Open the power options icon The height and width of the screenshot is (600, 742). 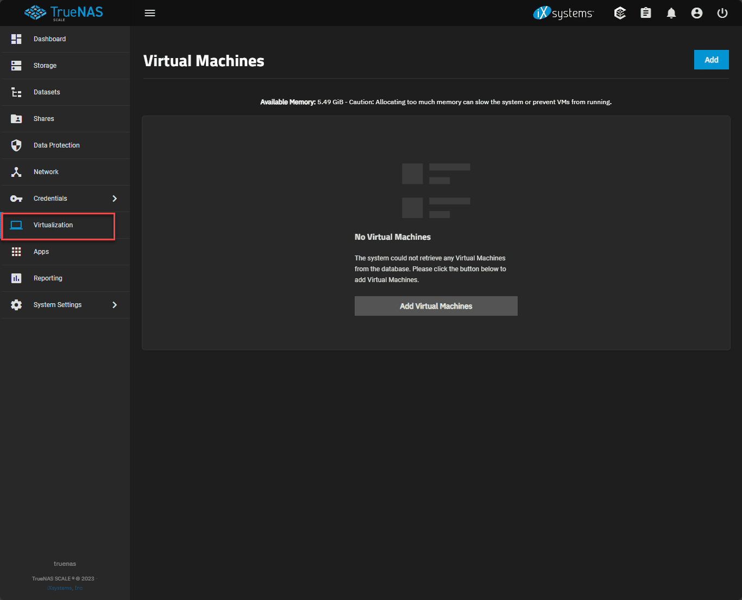click(722, 12)
